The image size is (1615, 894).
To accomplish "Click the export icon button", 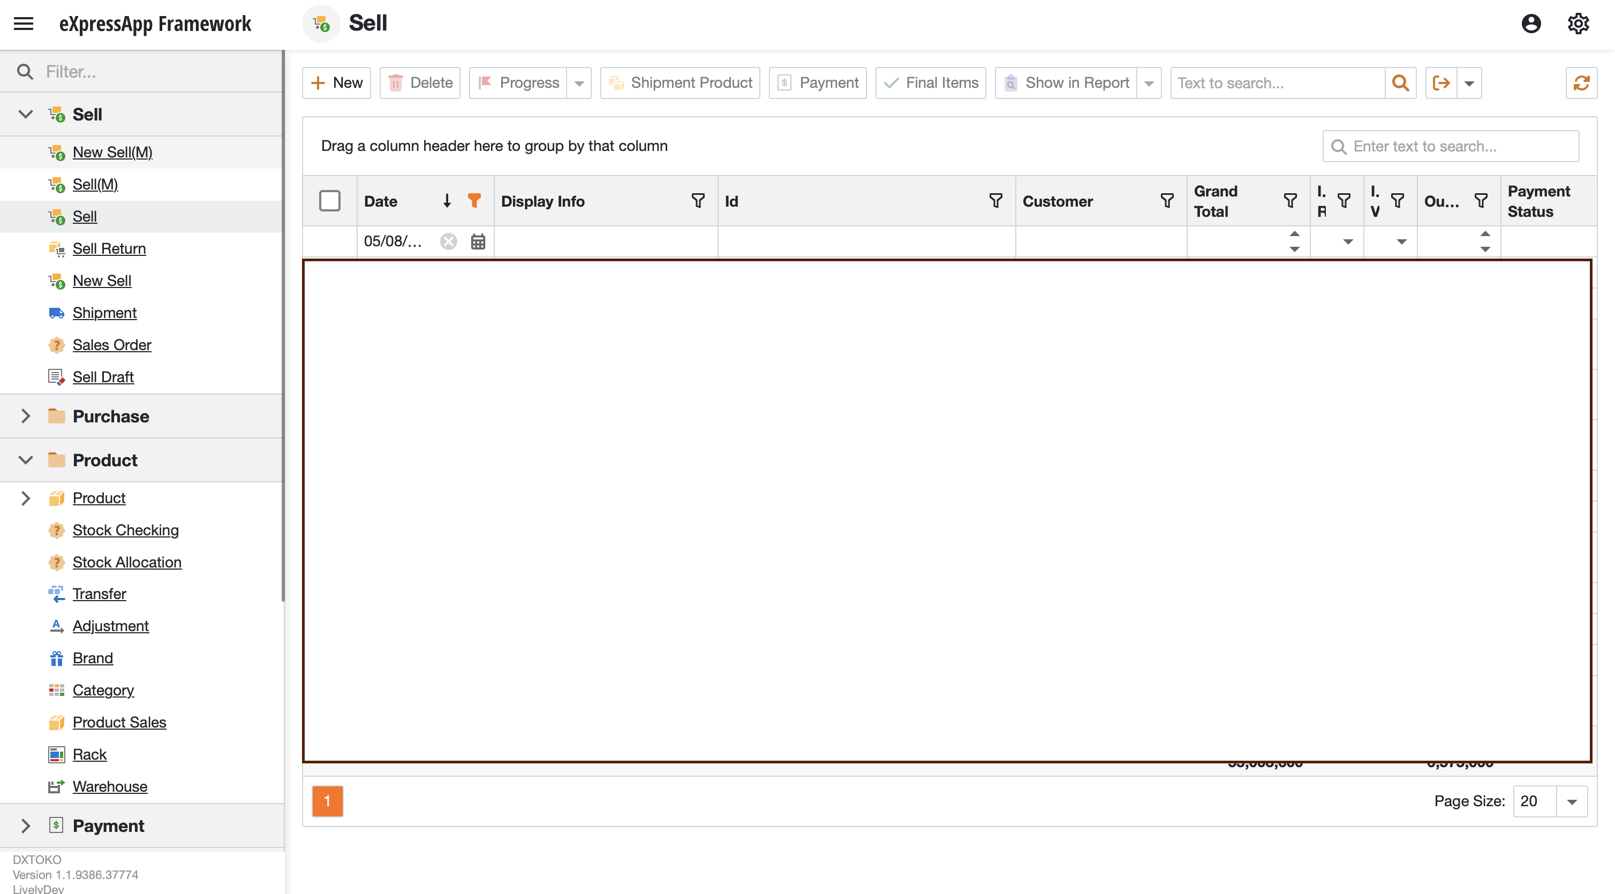I will (1441, 83).
